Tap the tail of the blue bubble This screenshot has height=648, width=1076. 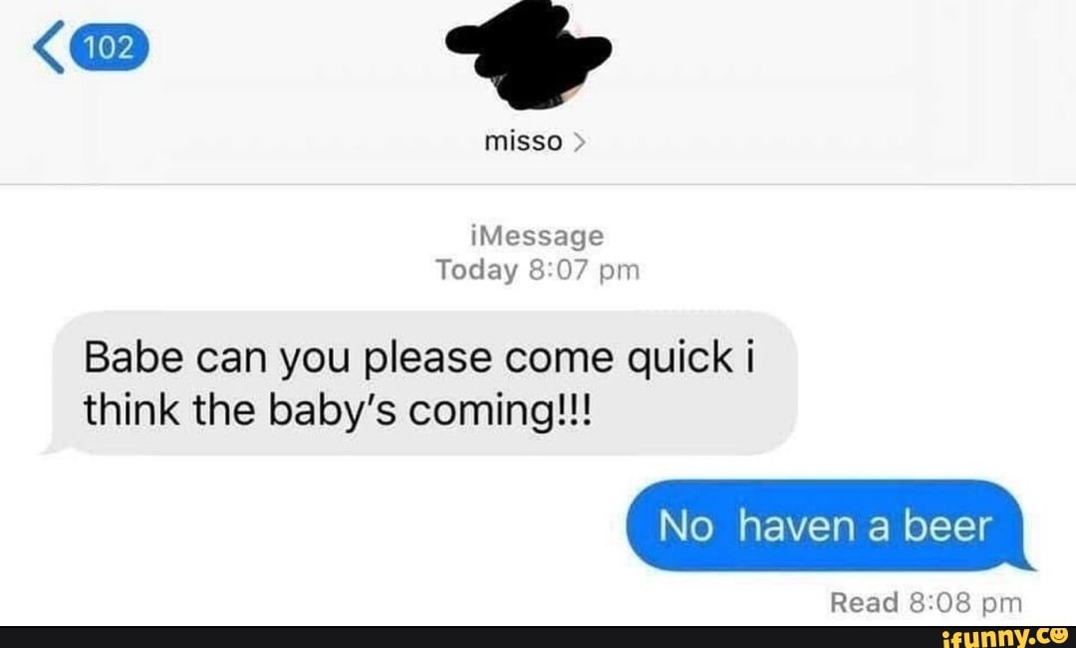click(1024, 563)
